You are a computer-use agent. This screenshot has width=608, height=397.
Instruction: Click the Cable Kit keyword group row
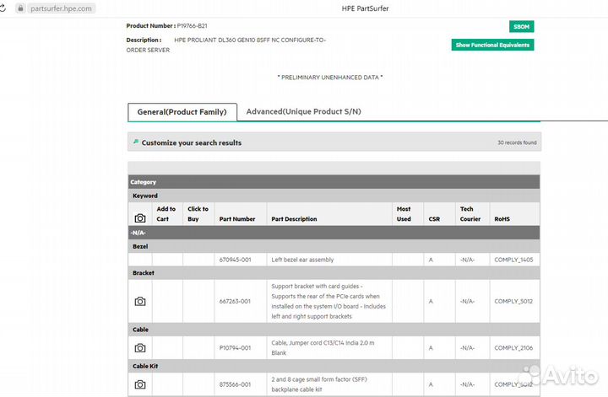pos(334,366)
